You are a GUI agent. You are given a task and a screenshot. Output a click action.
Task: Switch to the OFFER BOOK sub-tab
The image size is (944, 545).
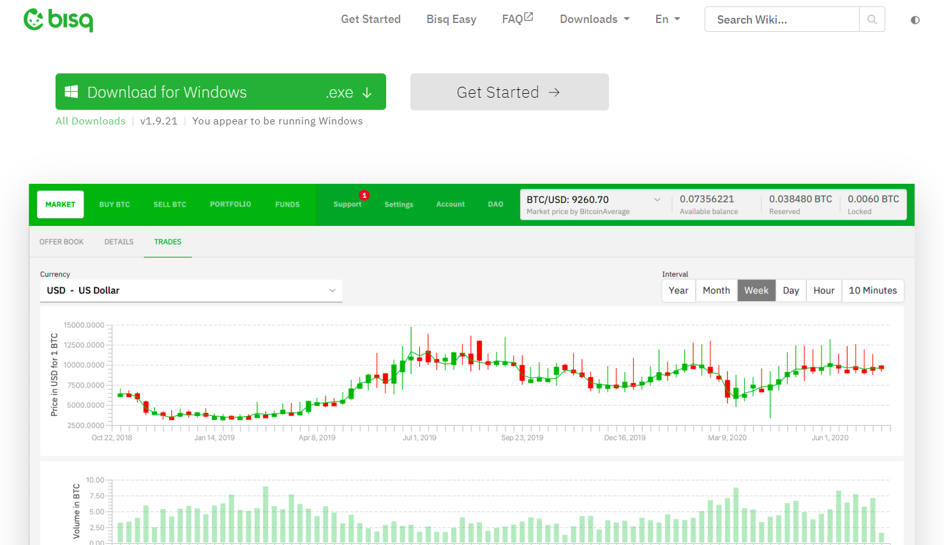pos(62,242)
